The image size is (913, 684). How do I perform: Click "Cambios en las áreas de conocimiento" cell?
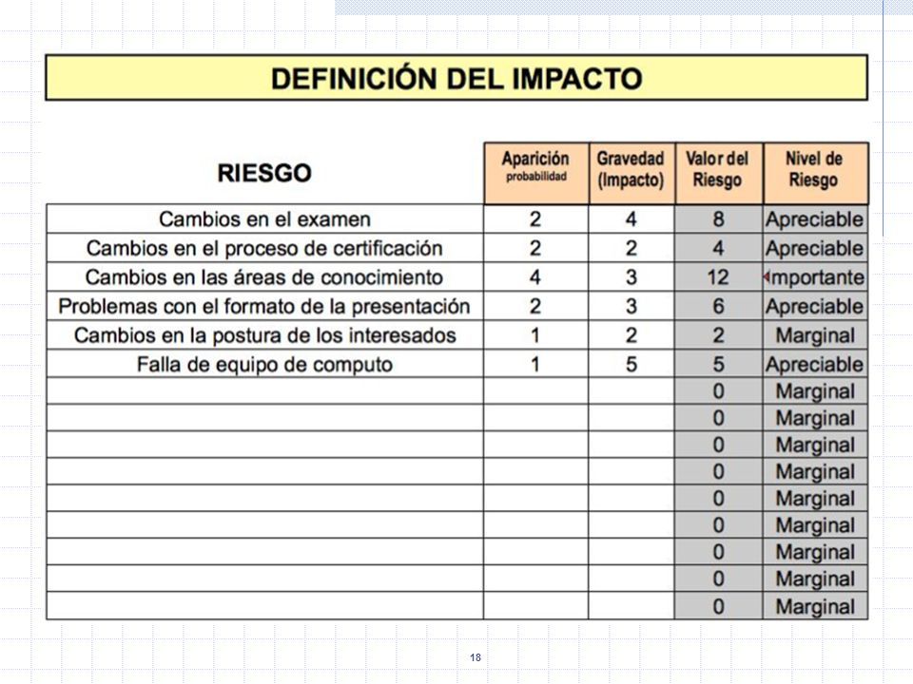(x=265, y=277)
